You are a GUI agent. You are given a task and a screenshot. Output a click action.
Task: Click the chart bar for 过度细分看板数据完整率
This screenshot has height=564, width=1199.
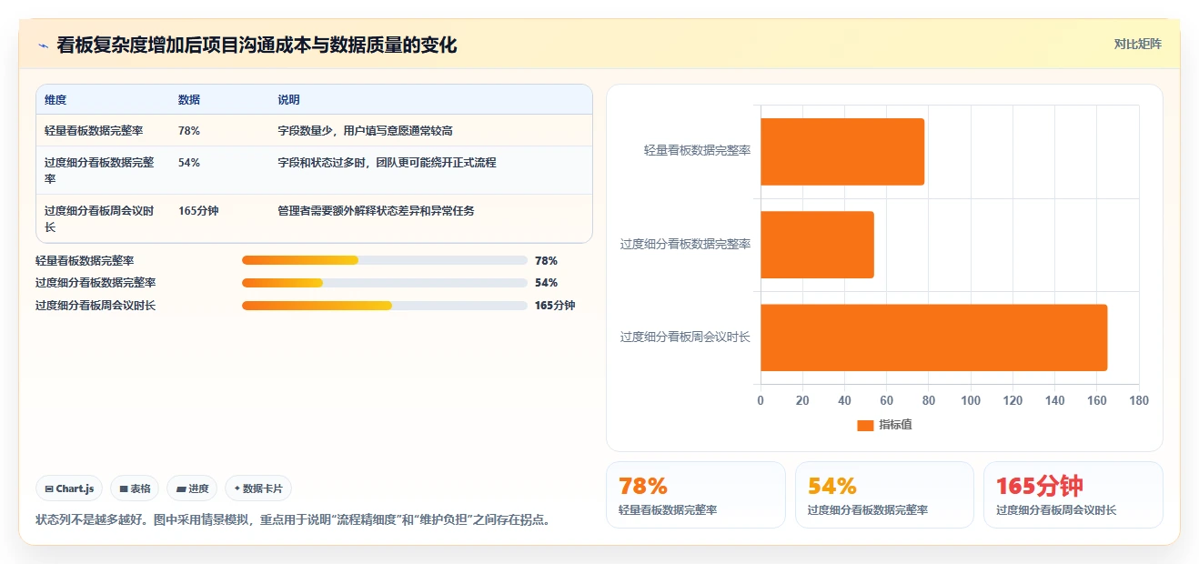coord(817,245)
